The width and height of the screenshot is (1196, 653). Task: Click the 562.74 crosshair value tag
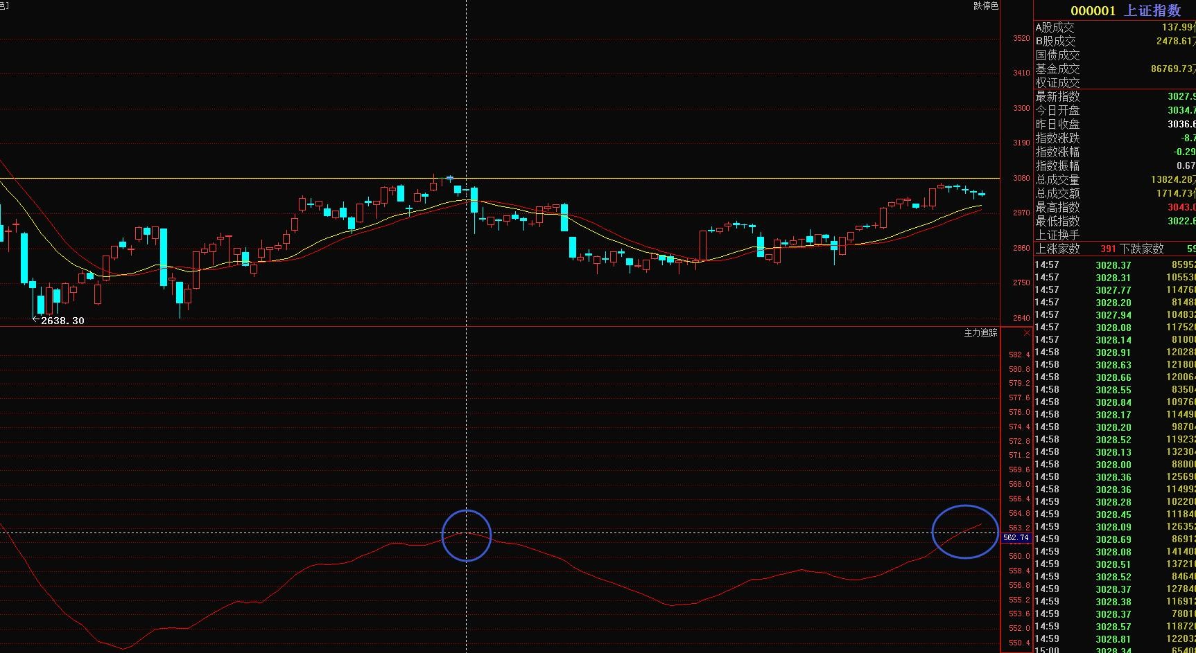[x=1016, y=537]
